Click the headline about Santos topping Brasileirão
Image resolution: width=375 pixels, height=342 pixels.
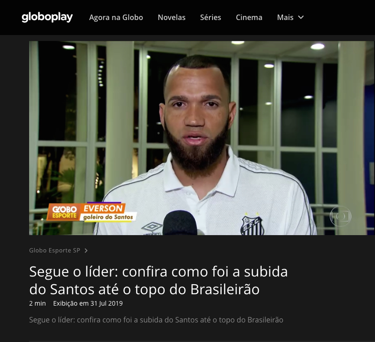[158, 280]
